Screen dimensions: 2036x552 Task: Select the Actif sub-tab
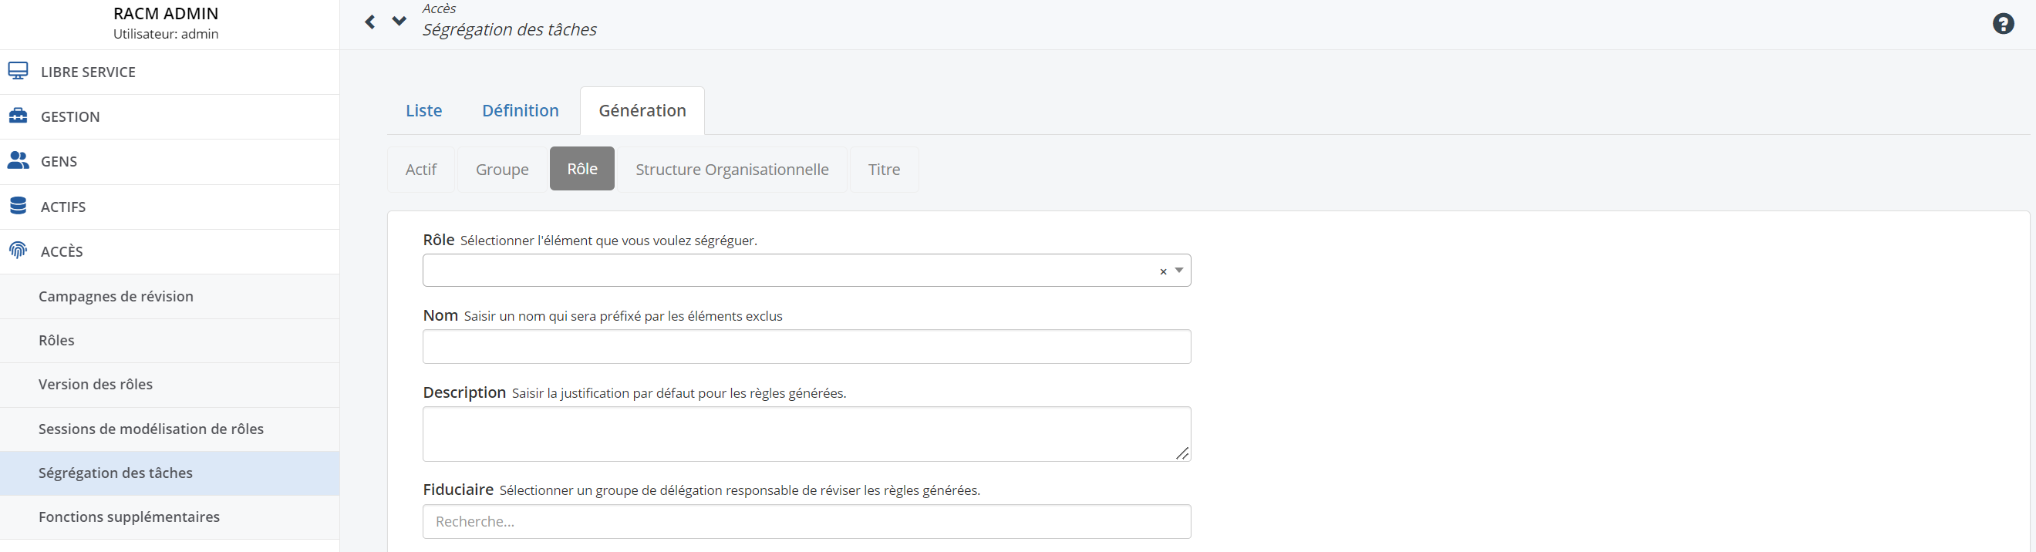point(421,169)
